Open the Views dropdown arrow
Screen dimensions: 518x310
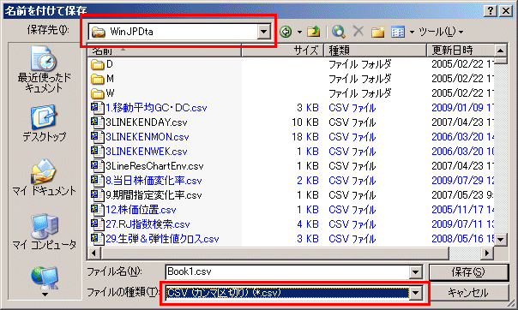[412, 32]
